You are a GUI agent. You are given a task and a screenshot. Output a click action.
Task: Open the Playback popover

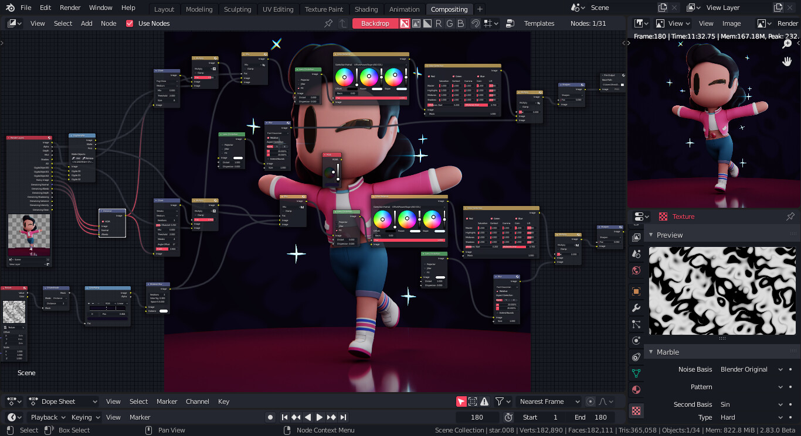pos(49,417)
